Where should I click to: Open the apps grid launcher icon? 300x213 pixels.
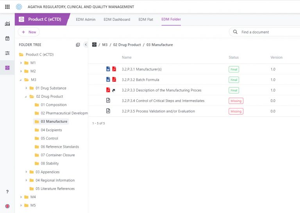click(x=7, y=7)
